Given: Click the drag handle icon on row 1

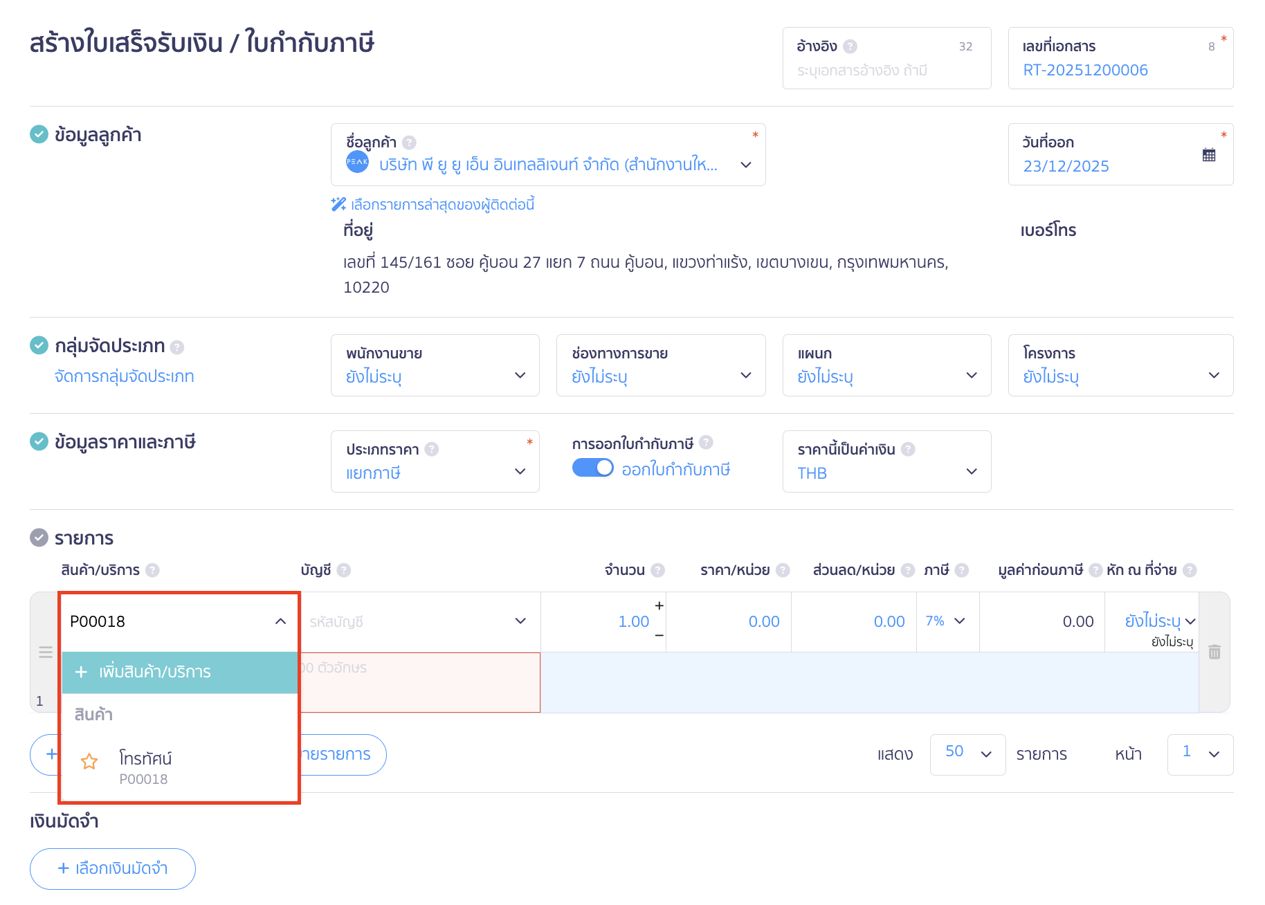Looking at the screenshot, I should tap(46, 652).
